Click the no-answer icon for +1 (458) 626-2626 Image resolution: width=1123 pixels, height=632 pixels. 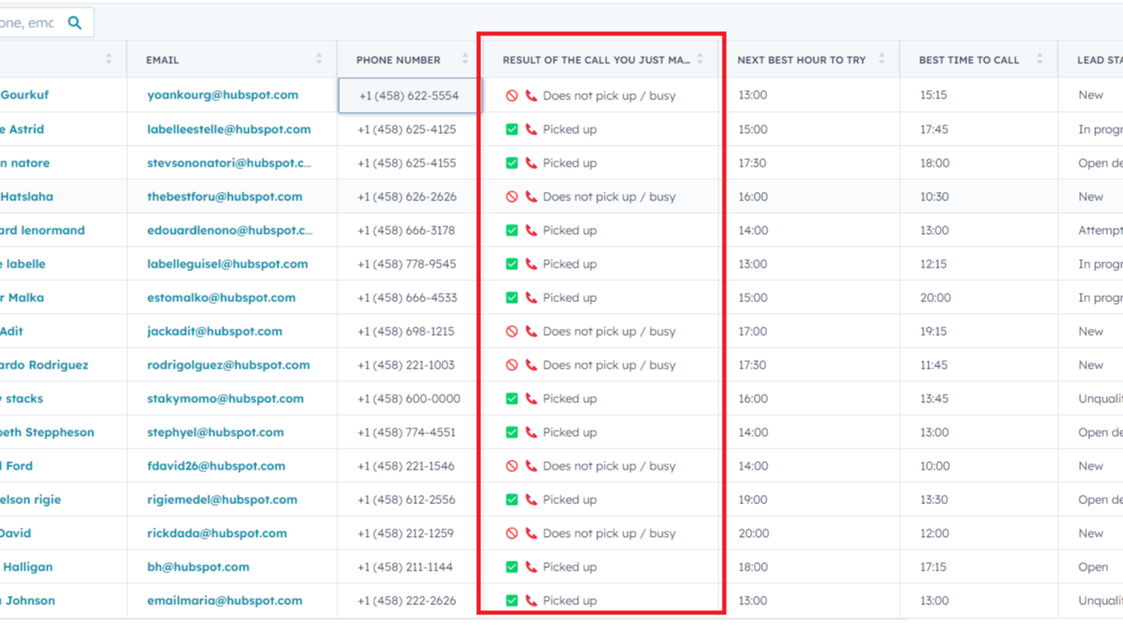click(511, 197)
